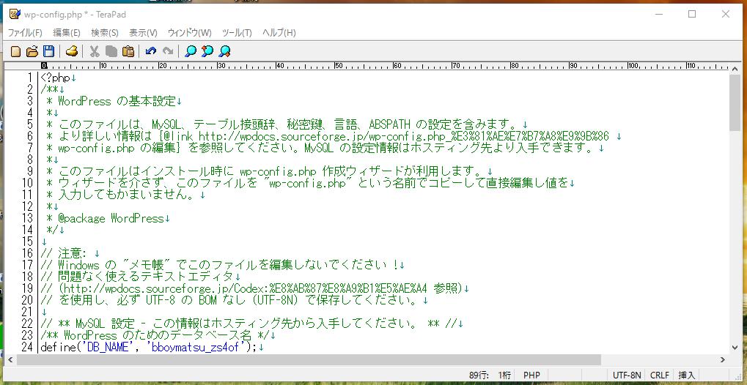Click the vertical scrollbar up arrow
747x385 pixels.
click(734, 69)
